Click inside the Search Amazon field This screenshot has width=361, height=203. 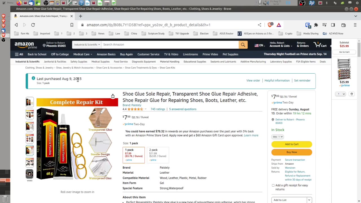click(x=170, y=45)
